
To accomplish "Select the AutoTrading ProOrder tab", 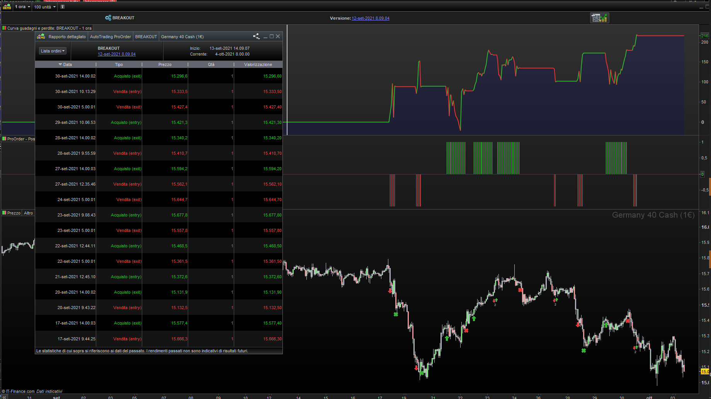I will [111, 37].
